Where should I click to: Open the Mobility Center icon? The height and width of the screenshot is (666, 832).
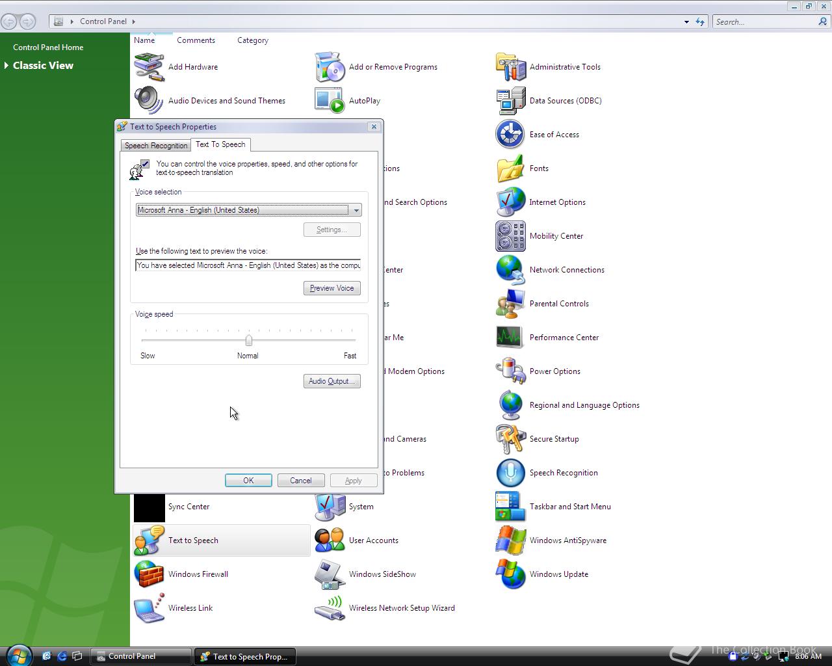pyautogui.click(x=510, y=236)
